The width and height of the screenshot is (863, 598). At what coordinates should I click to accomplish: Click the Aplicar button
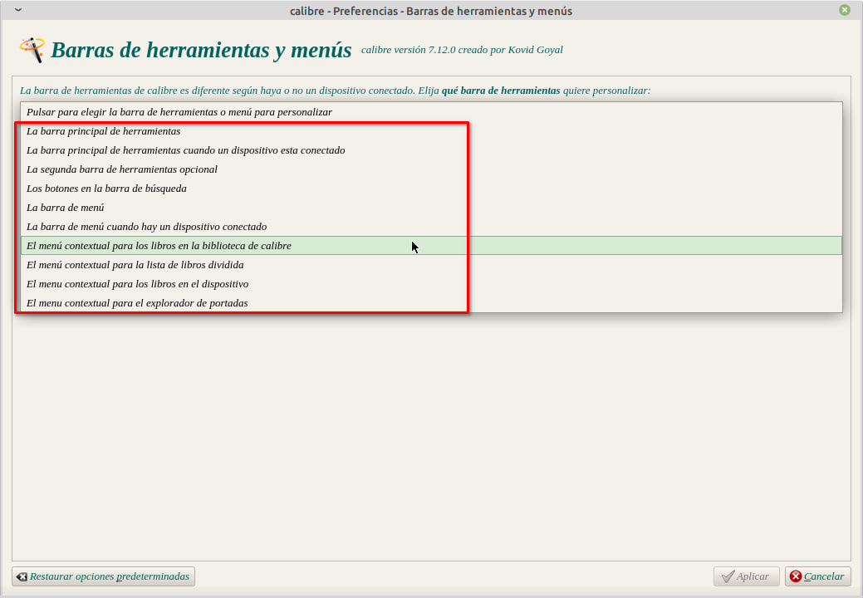point(747,576)
